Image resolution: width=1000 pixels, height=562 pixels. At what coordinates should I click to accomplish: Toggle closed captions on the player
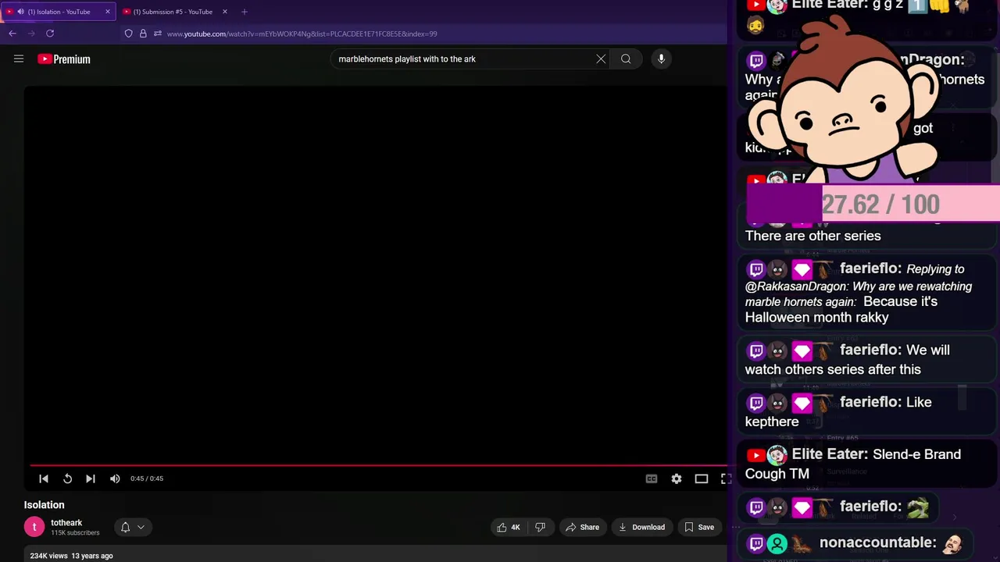[x=652, y=478]
